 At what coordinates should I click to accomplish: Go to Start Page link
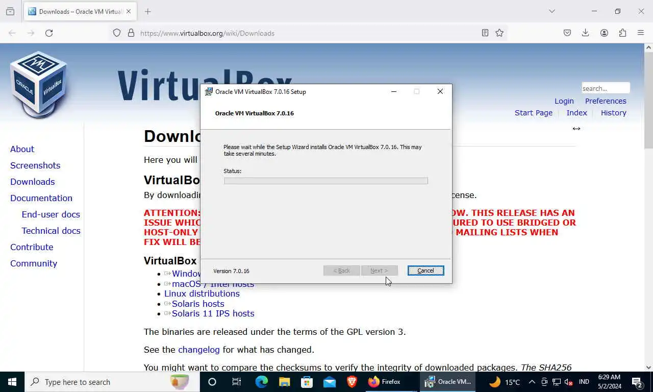(534, 113)
